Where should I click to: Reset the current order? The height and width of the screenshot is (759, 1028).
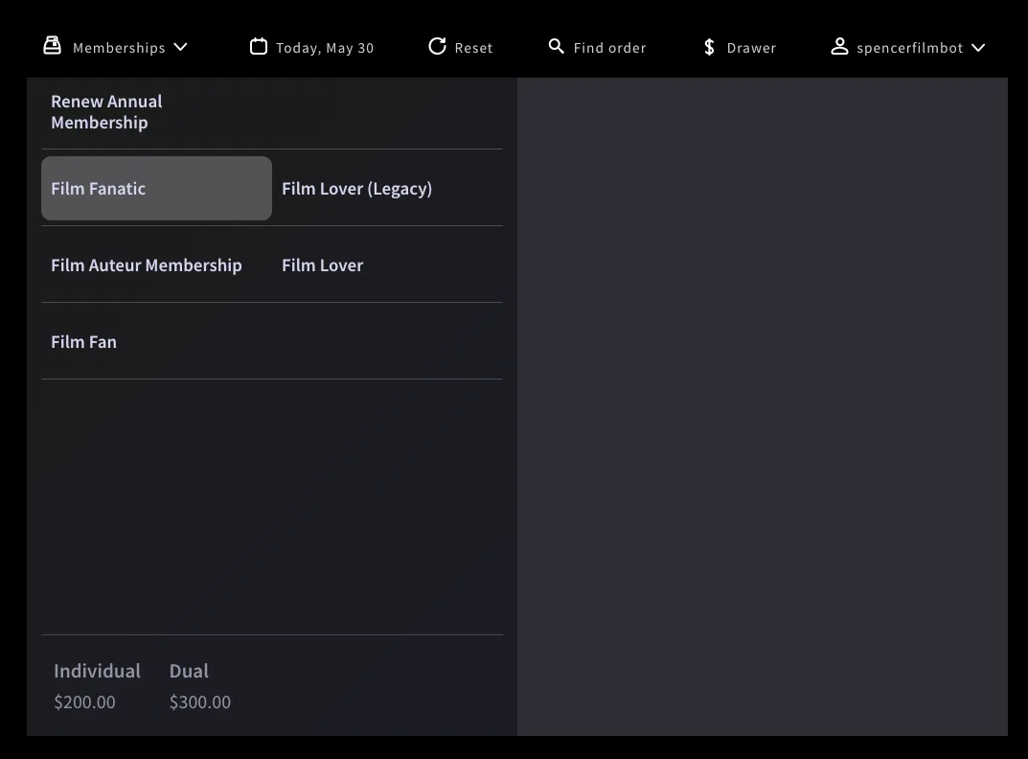(473, 48)
